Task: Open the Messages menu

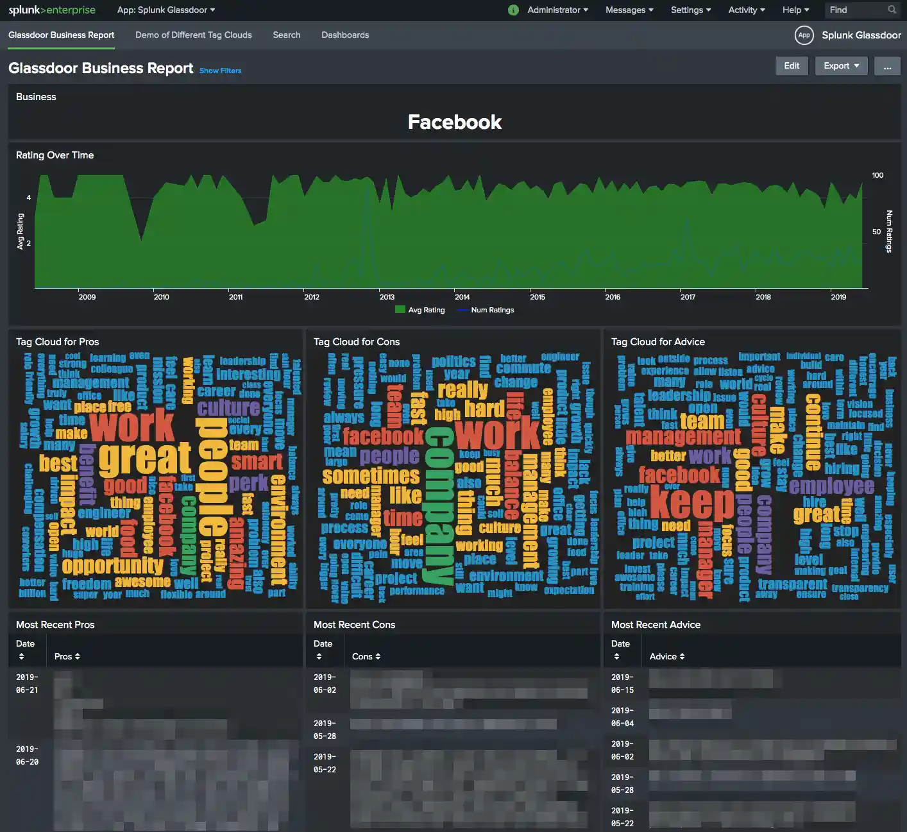Action: pyautogui.click(x=629, y=10)
